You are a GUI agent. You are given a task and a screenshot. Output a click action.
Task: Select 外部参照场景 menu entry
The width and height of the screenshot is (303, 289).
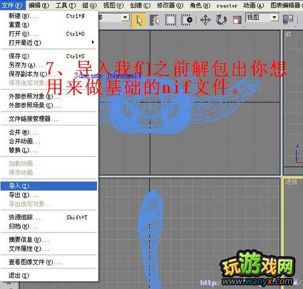pyautogui.click(x=49, y=105)
